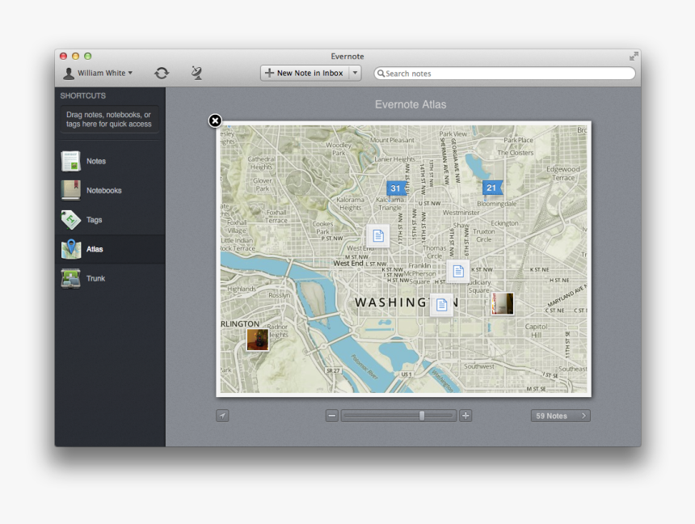Click the map zoom slider handle

click(422, 416)
